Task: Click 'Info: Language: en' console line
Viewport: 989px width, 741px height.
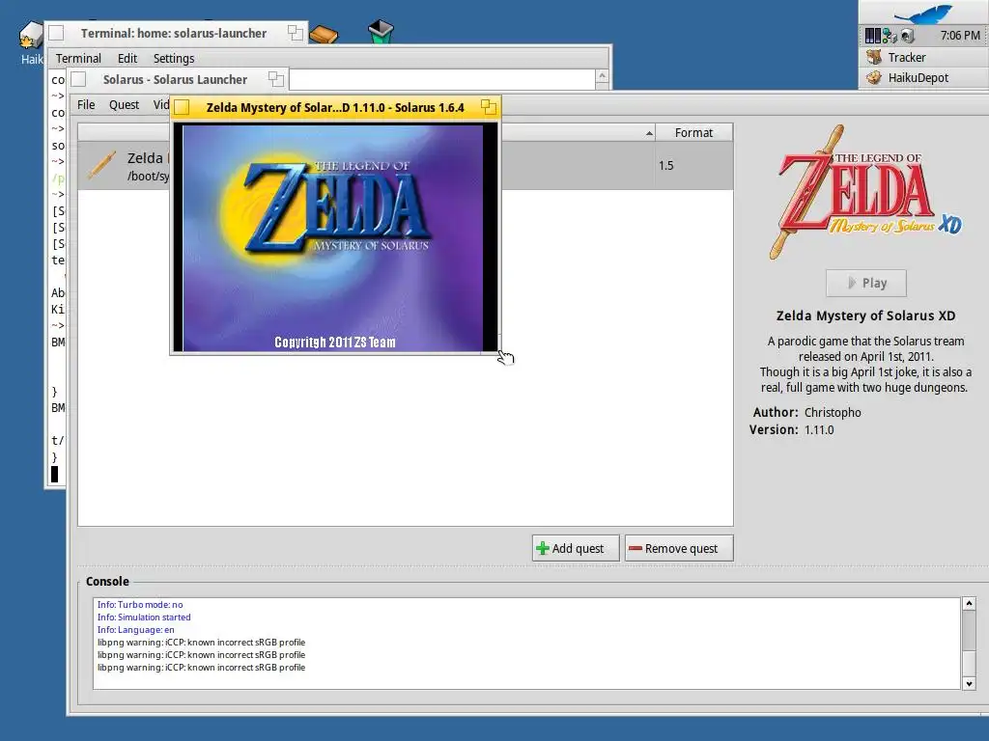Action: click(x=135, y=629)
